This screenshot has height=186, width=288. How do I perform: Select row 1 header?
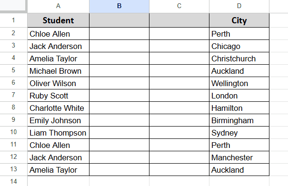13,20
